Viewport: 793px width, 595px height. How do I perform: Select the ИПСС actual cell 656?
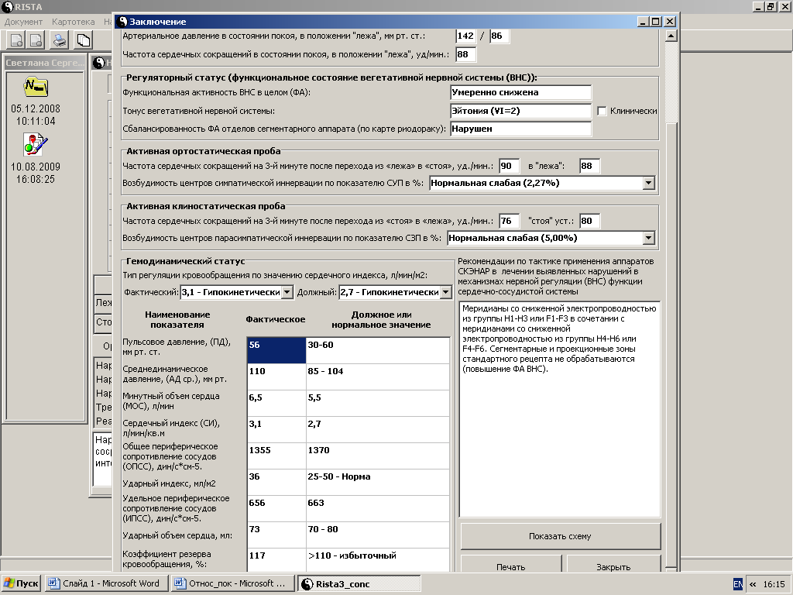[276, 508]
